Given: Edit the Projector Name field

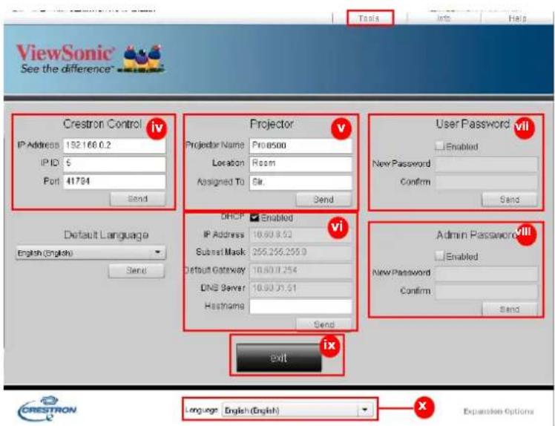Looking at the screenshot, I should point(301,145).
